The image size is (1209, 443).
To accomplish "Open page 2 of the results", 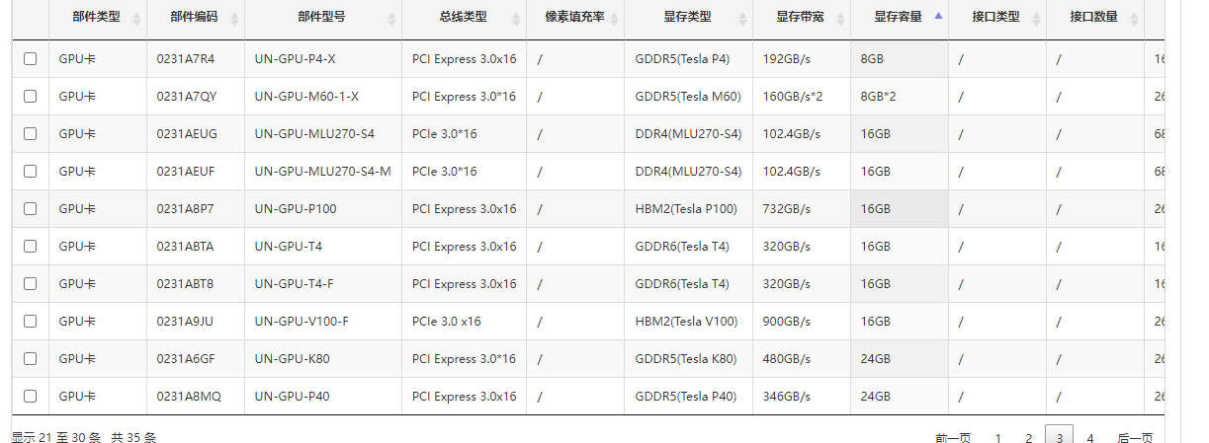I will (1029, 437).
